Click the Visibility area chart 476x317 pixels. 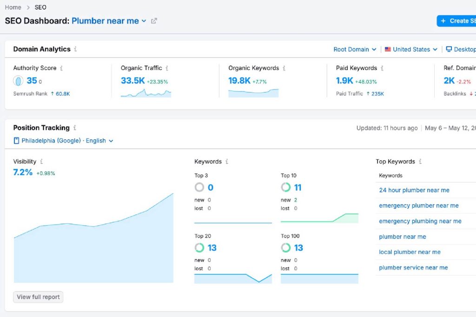click(93, 238)
